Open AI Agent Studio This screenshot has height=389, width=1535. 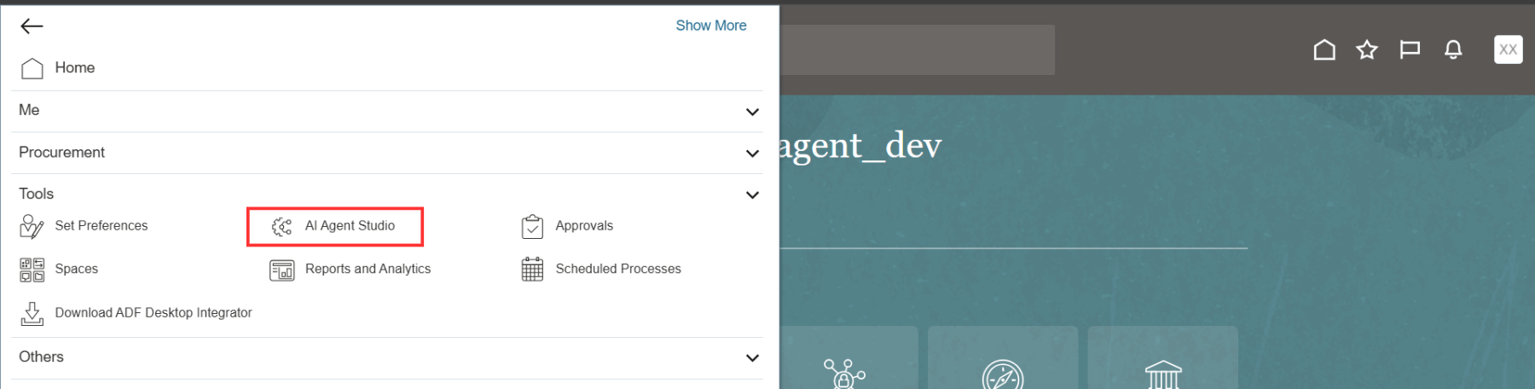point(350,226)
